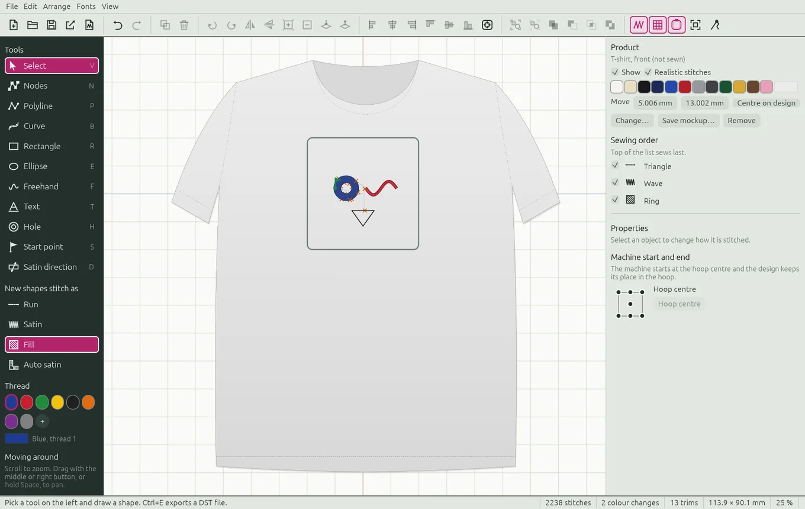Uncheck the Ring object in sewing order

pos(615,200)
